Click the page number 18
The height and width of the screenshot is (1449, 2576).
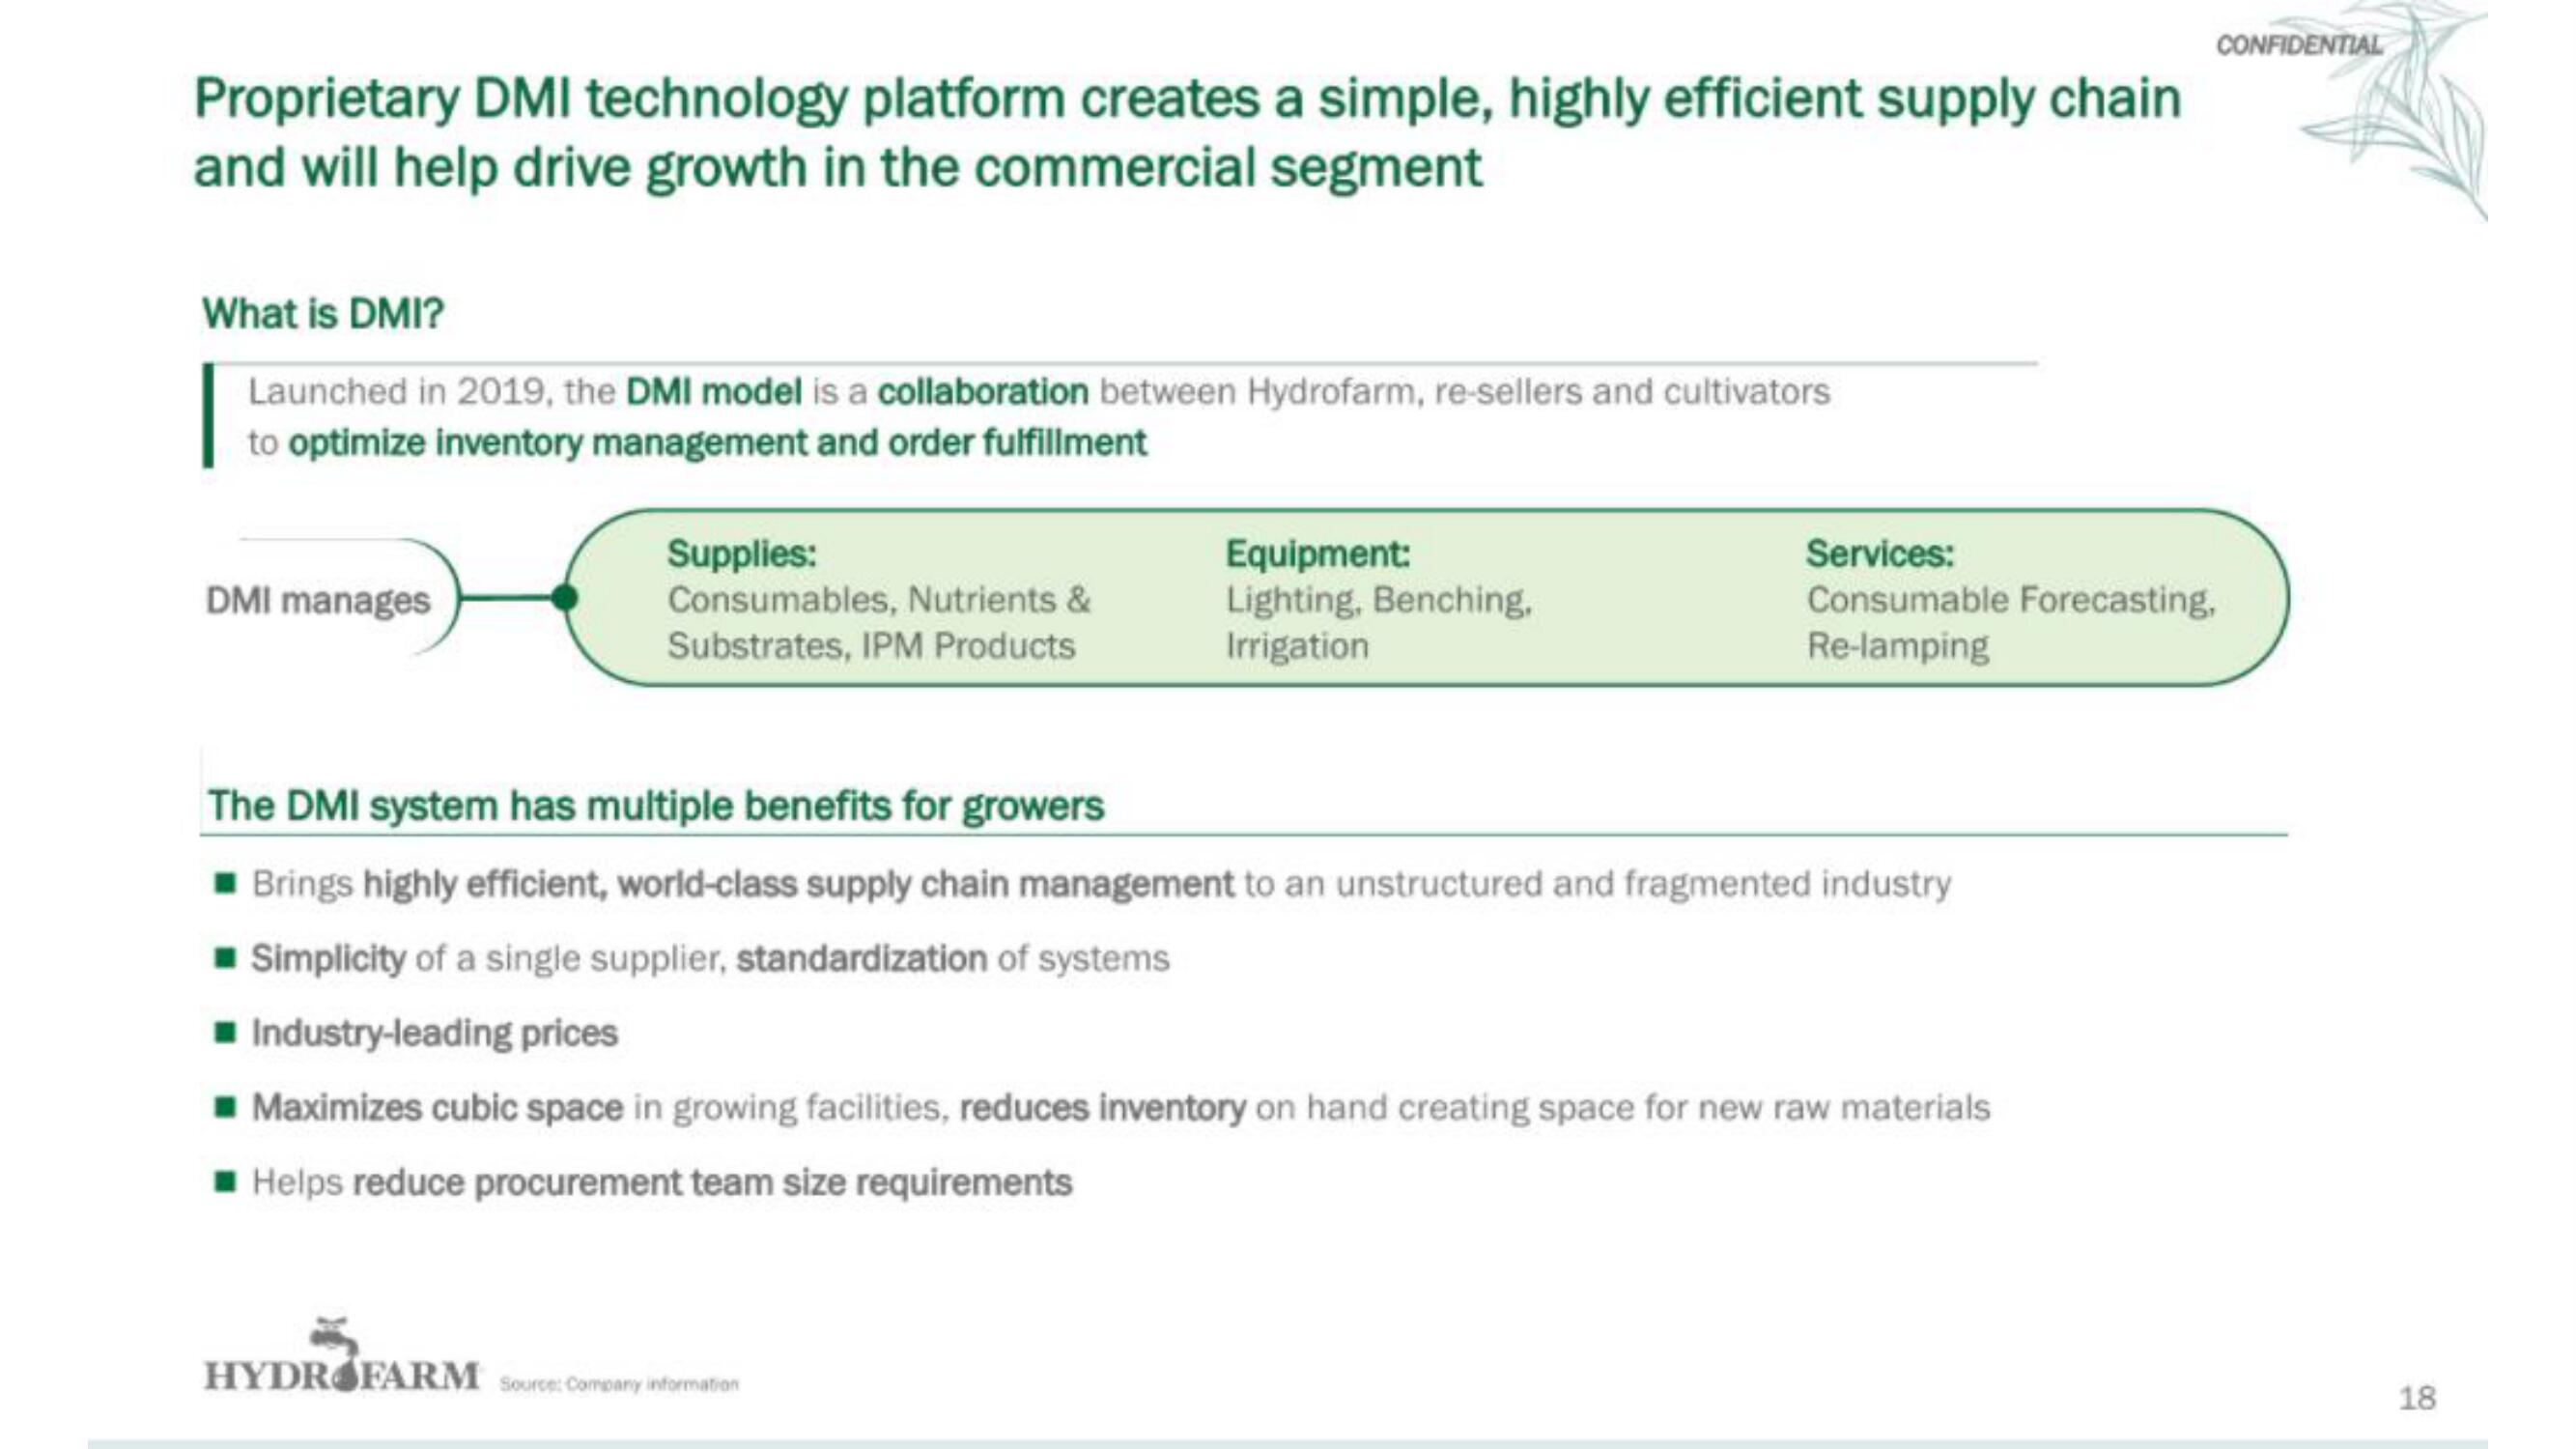2417,1398
